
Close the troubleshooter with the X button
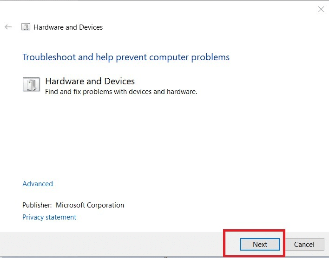[x=321, y=9]
